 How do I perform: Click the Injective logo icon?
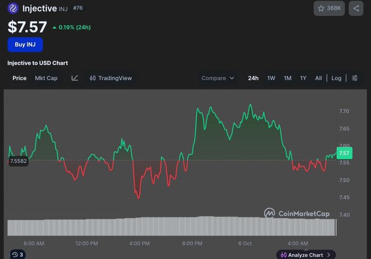[x=13, y=8]
